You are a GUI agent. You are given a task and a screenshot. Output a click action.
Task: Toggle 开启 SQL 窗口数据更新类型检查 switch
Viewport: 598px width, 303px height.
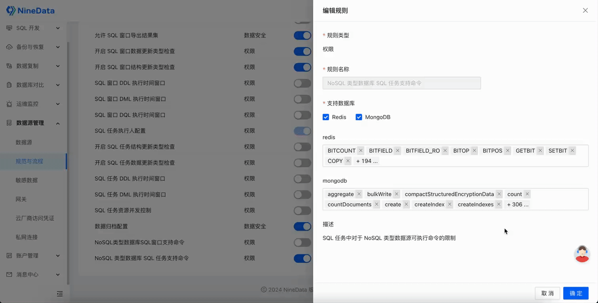click(303, 51)
